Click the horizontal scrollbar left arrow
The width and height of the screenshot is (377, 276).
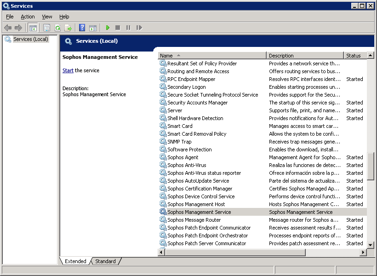coord(161,252)
